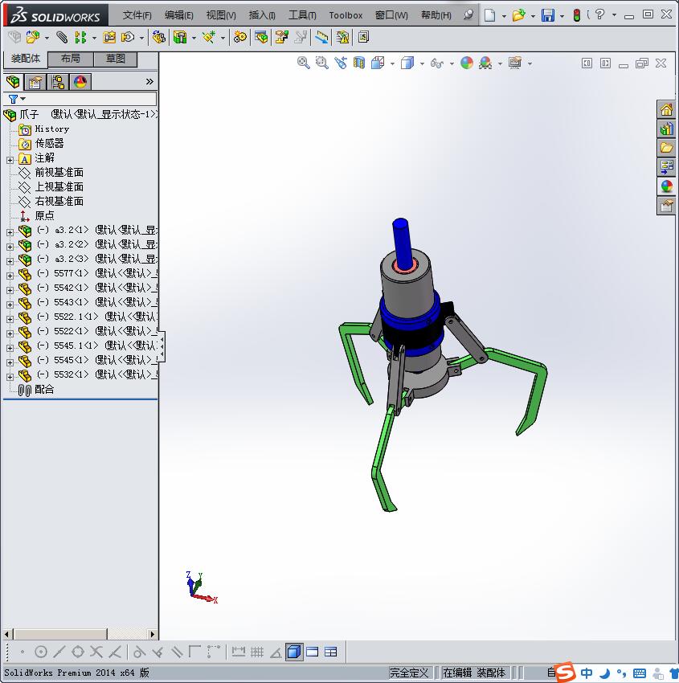
Task: Click the Exploded View icon
Action: [282, 38]
